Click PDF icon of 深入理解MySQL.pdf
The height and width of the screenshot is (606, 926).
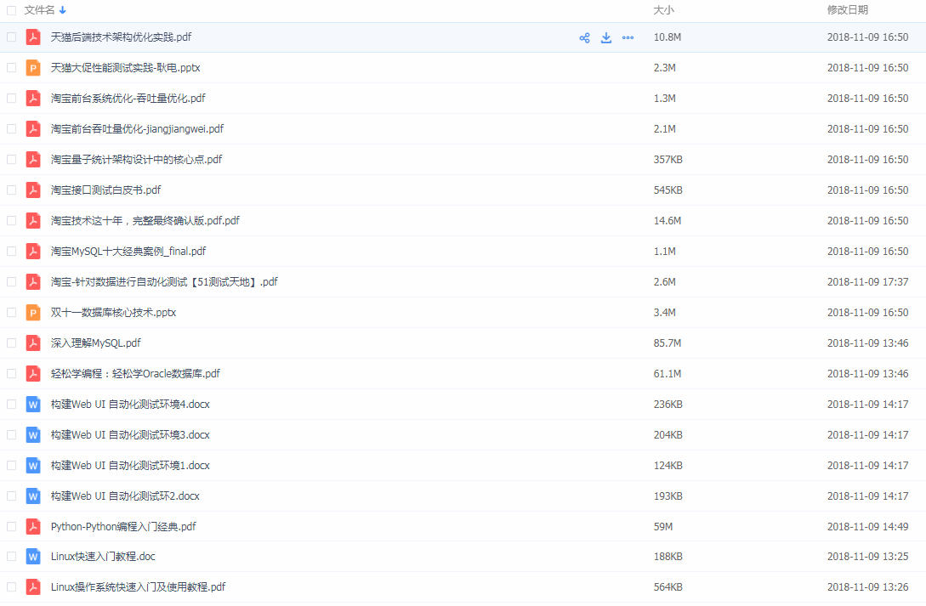[x=33, y=343]
